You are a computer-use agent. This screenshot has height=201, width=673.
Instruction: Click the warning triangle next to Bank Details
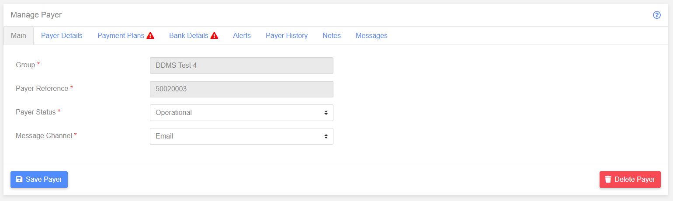click(214, 36)
